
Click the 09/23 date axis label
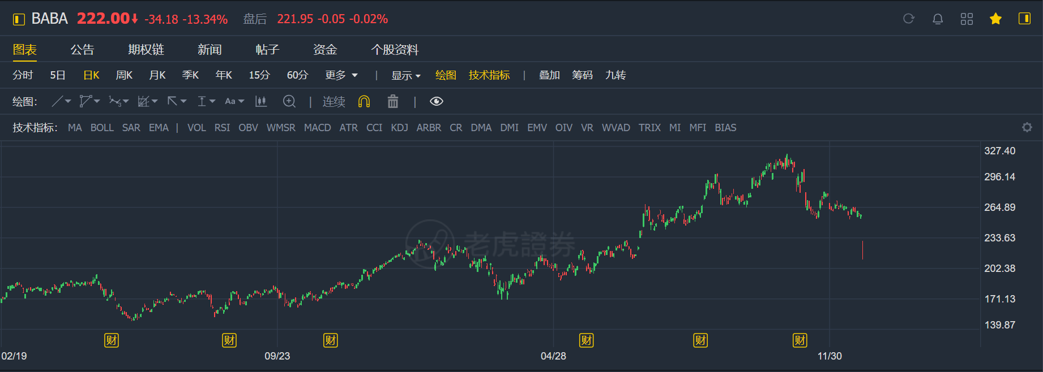(x=277, y=356)
